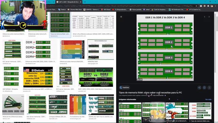Screen dimensions: 218x123
Task: Open first related image with DDR, DDR 2 sticks
Action: (x=130, y=112)
